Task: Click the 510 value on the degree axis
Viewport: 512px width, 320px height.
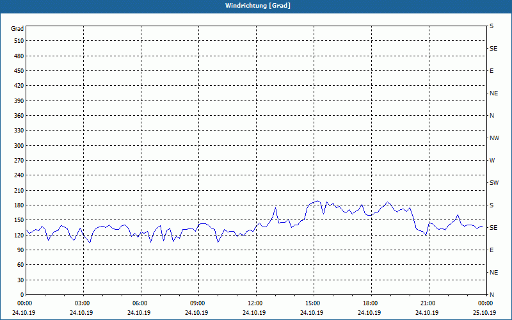Action: pos(19,41)
